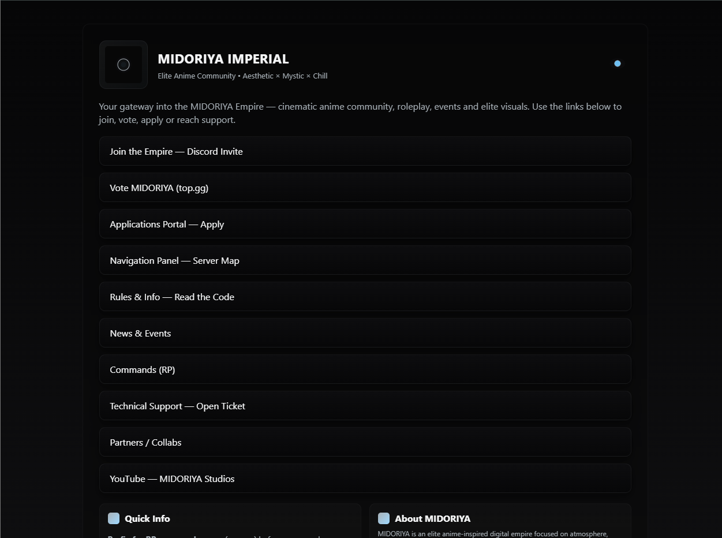Open Rules & Info — Read the Code

tap(365, 297)
